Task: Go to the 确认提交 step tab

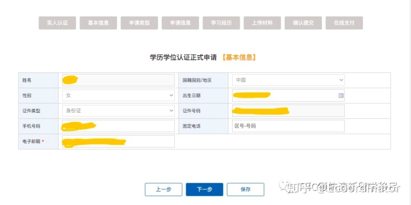Action: point(303,23)
